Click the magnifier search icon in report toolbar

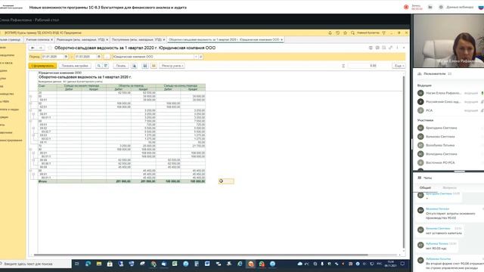98,66
